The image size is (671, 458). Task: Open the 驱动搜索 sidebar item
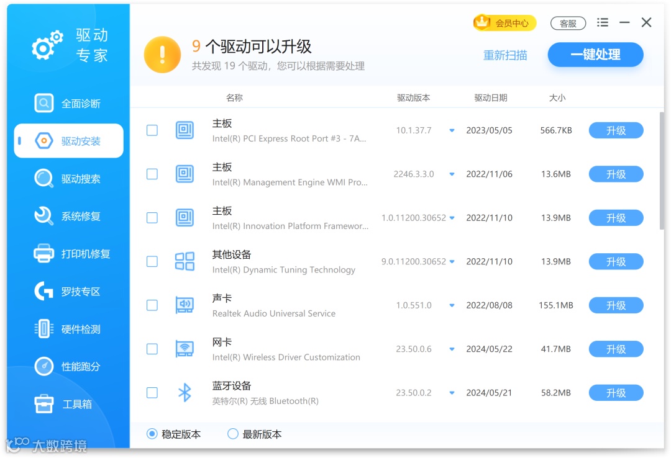[x=68, y=178]
